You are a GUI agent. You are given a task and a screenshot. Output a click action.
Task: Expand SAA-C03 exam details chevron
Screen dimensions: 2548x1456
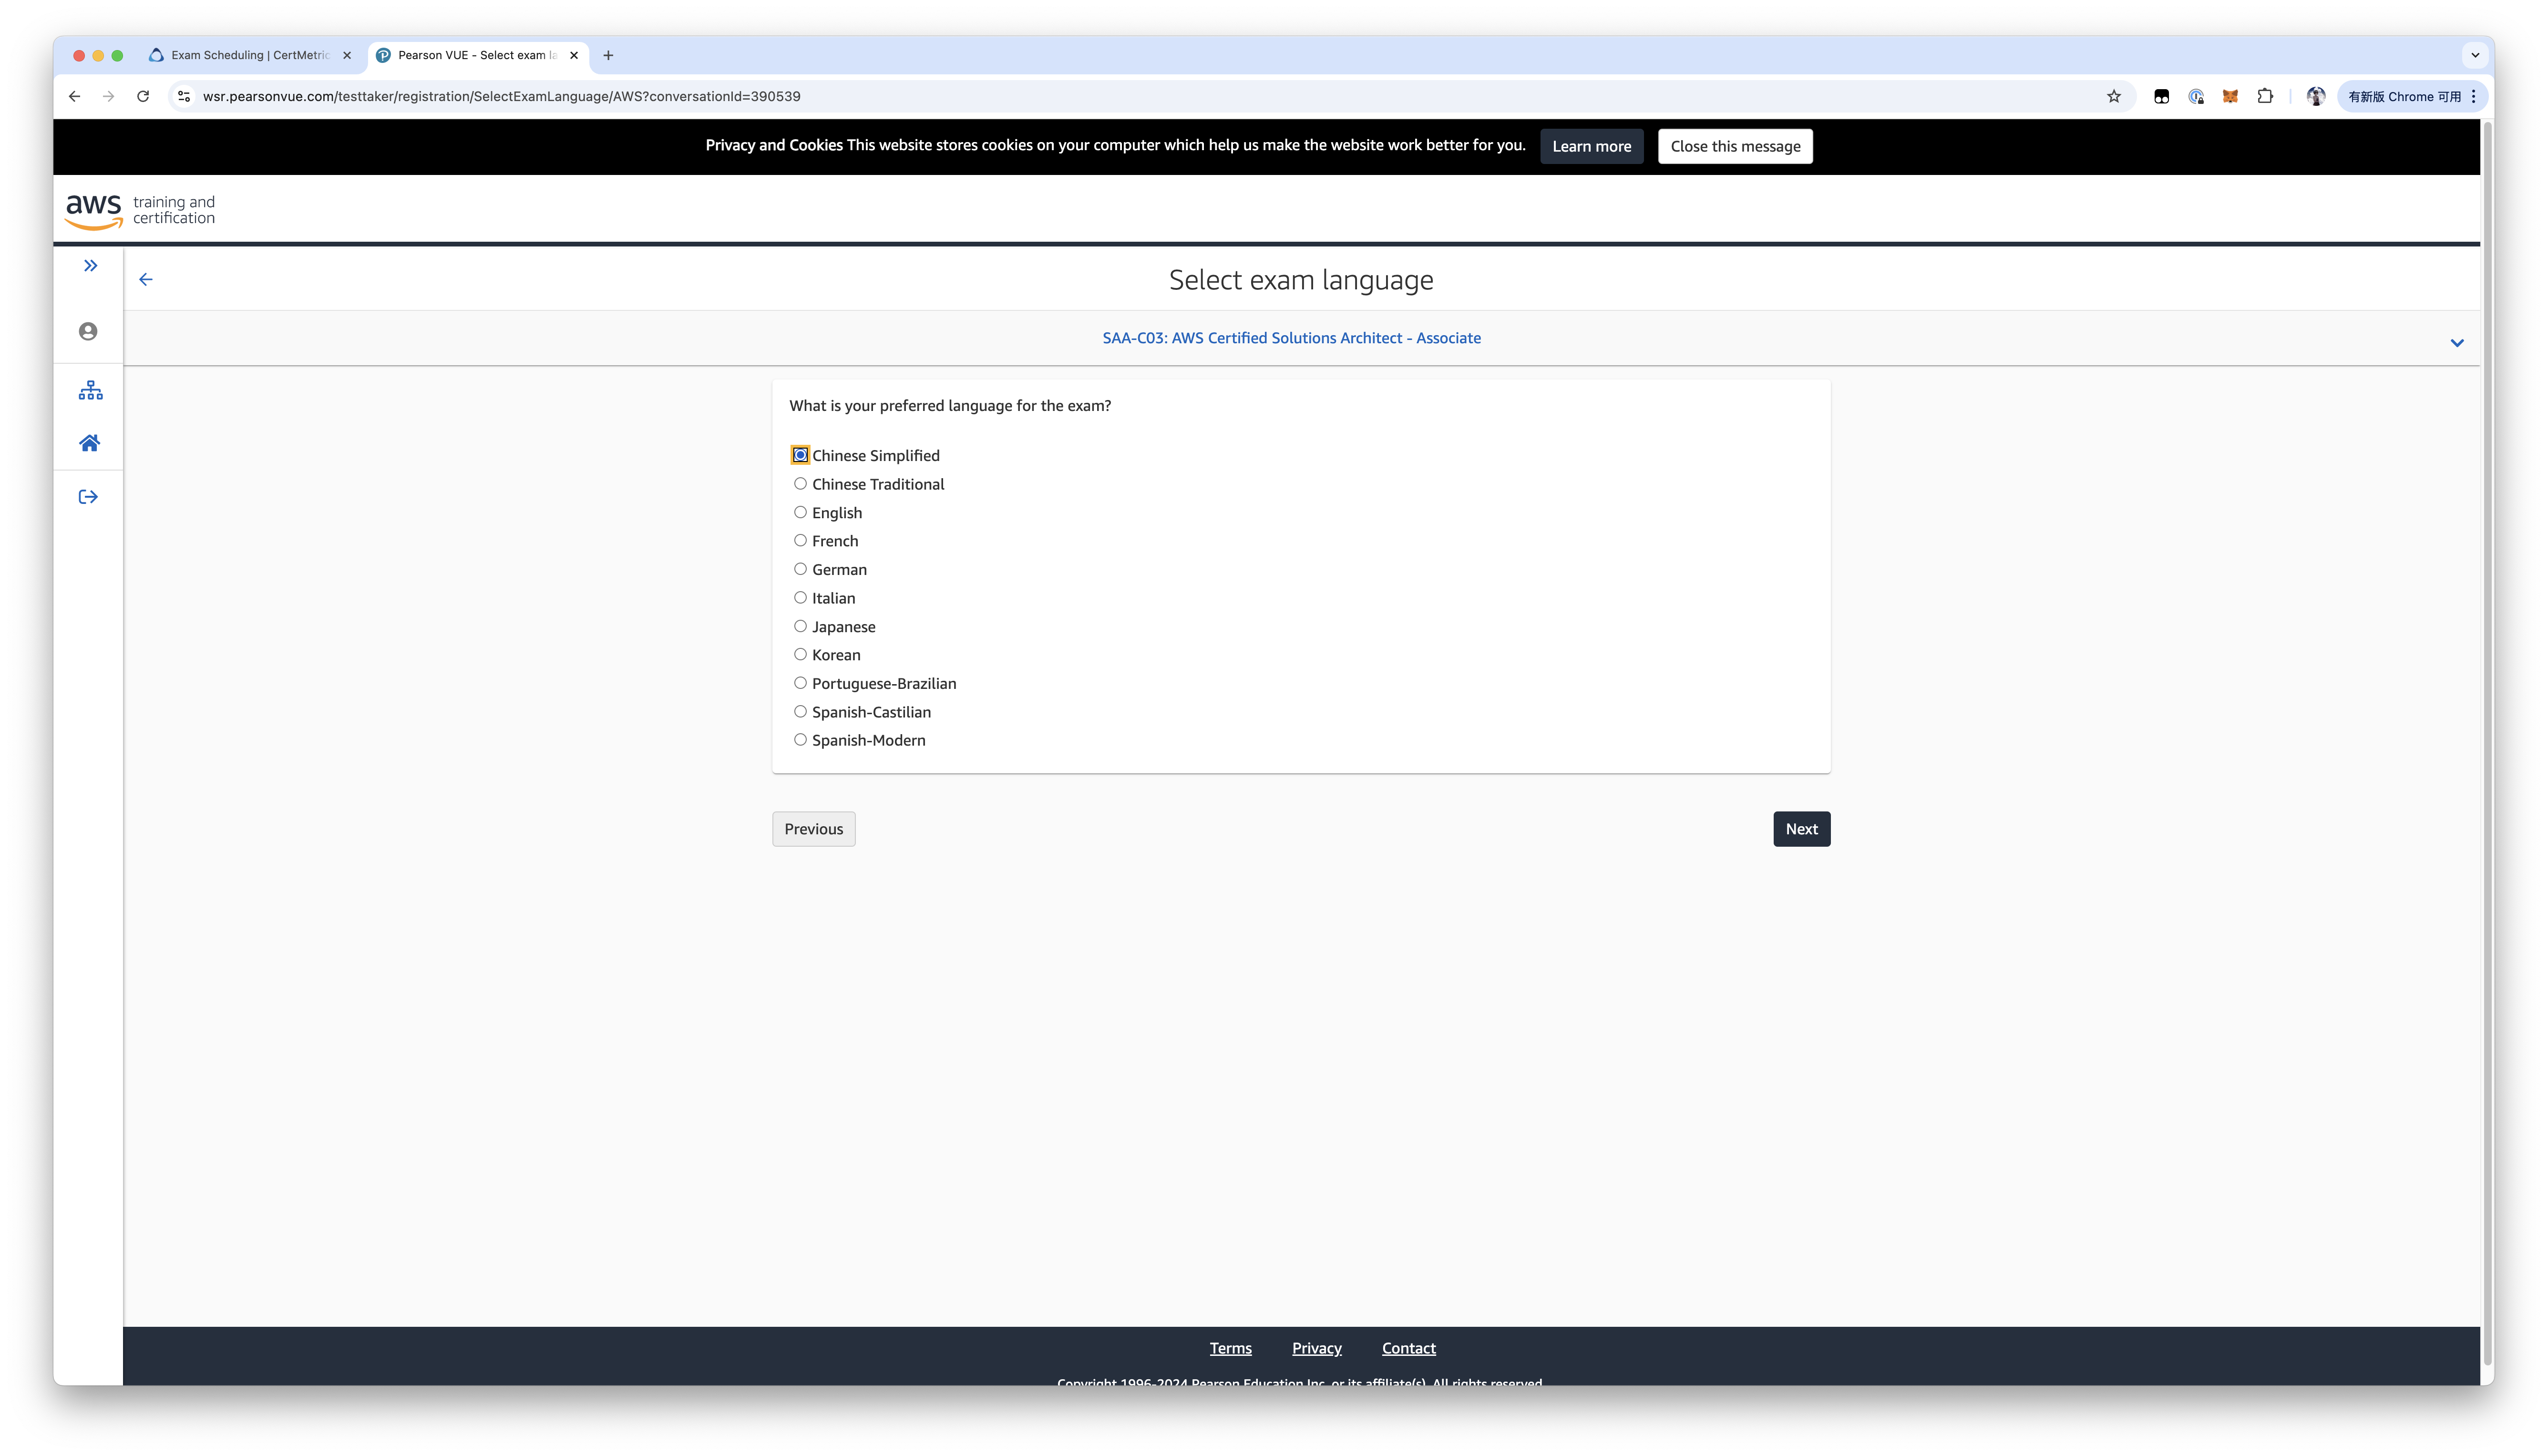2456,343
